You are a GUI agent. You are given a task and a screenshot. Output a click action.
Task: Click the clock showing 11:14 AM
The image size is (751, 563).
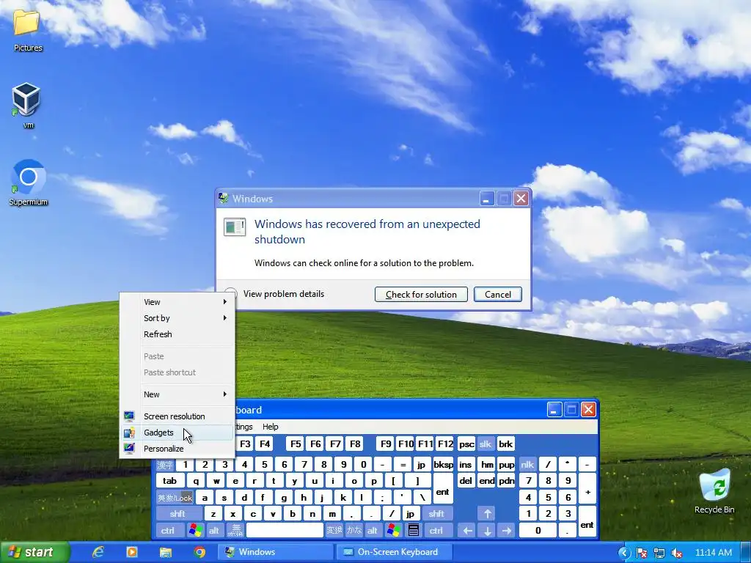tap(713, 553)
